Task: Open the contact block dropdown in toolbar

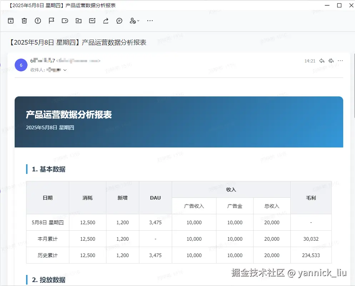Action: coord(135,21)
